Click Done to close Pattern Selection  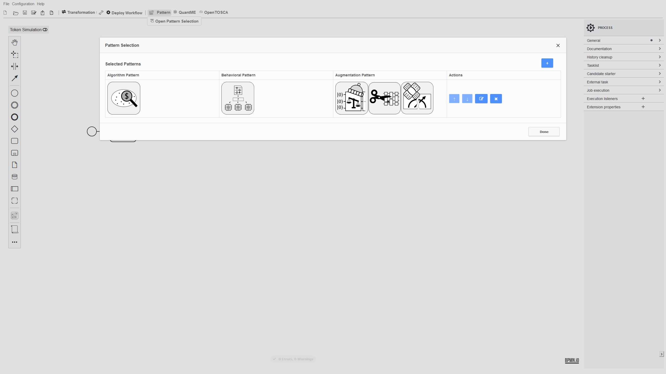544,131
